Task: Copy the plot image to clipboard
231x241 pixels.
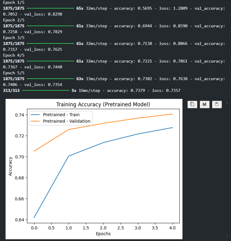Action: pos(192,105)
